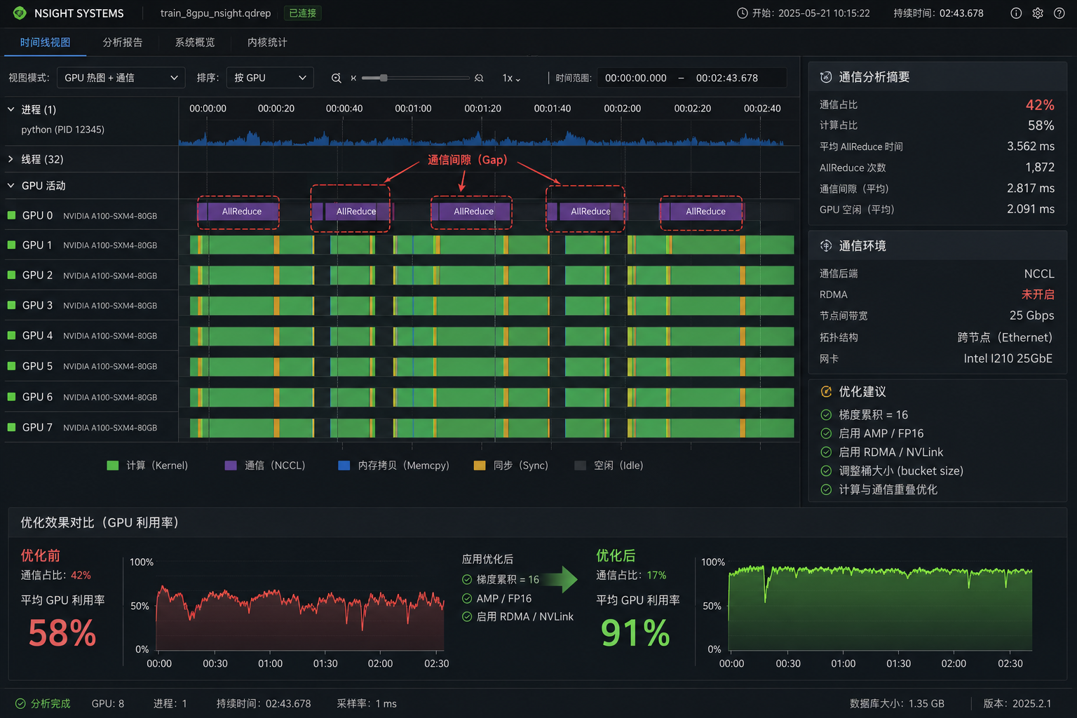Expand the 线程 (32) tree section
Viewport: 1077px width, 718px height.
[x=11, y=159]
